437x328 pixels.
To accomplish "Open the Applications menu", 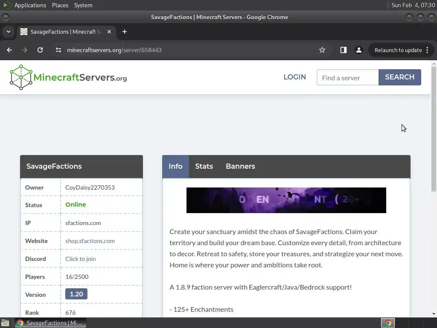I will click(x=30, y=5).
